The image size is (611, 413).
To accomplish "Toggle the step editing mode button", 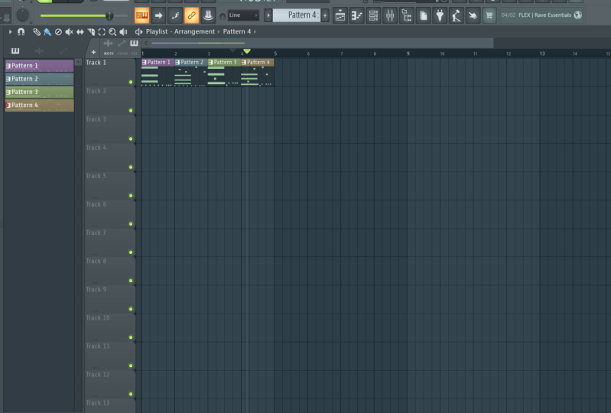I will coord(175,15).
